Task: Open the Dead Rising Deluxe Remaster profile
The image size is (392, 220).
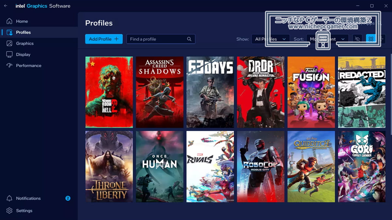Action: tap(261, 92)
